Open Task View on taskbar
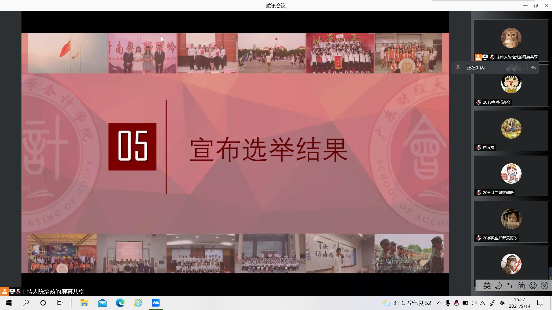The height and width of the screenshot is (310, 552). (60, 303)
